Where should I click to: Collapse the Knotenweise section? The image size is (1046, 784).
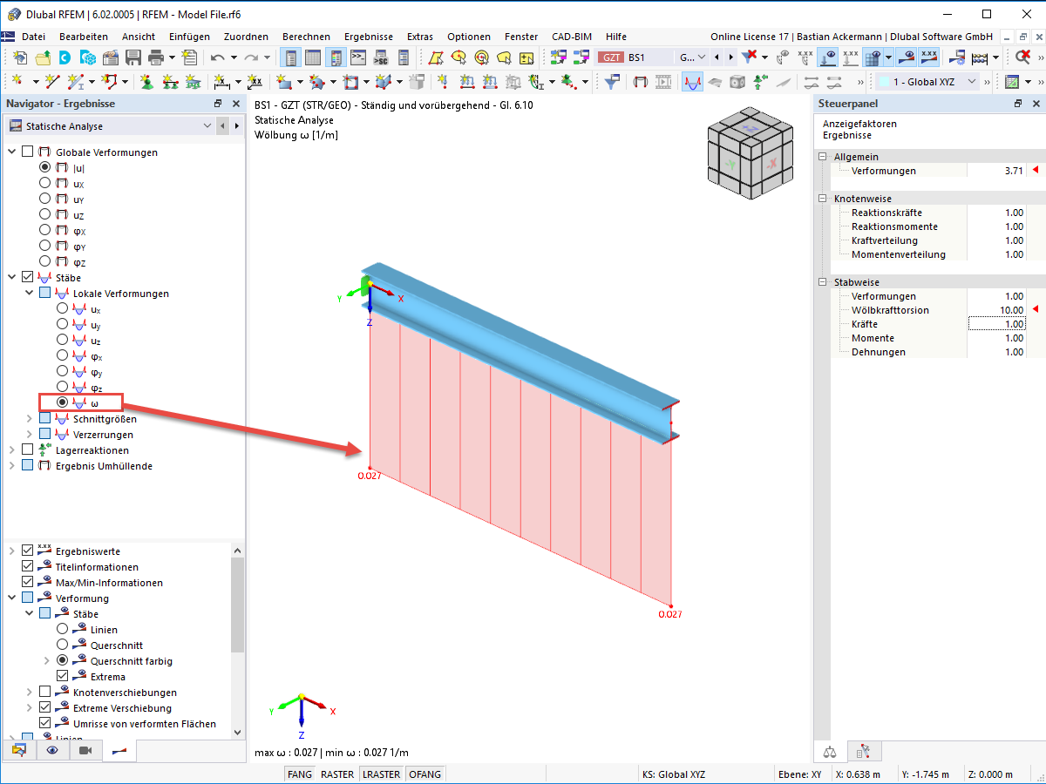[824, 199]
